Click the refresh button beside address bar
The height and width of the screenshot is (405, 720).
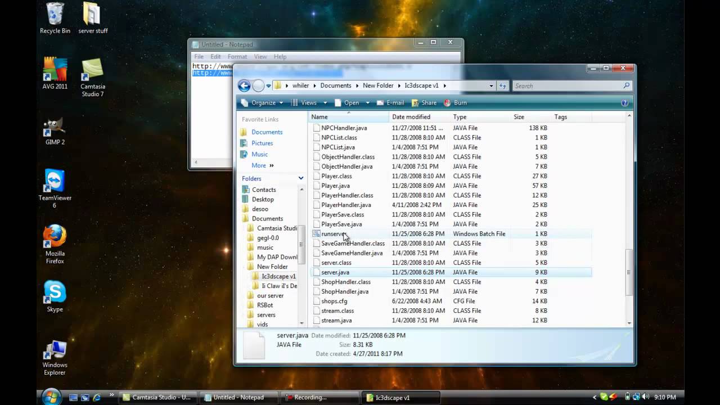coord(503,85)
